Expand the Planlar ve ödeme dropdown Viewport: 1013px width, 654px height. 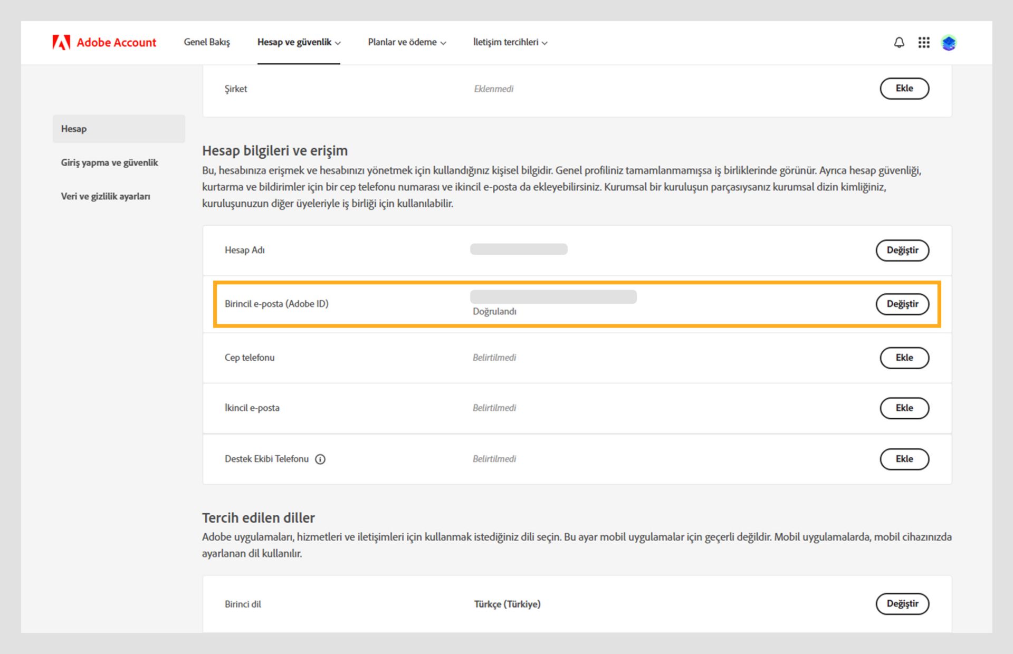pyautogui.click(x=407, y=42)
